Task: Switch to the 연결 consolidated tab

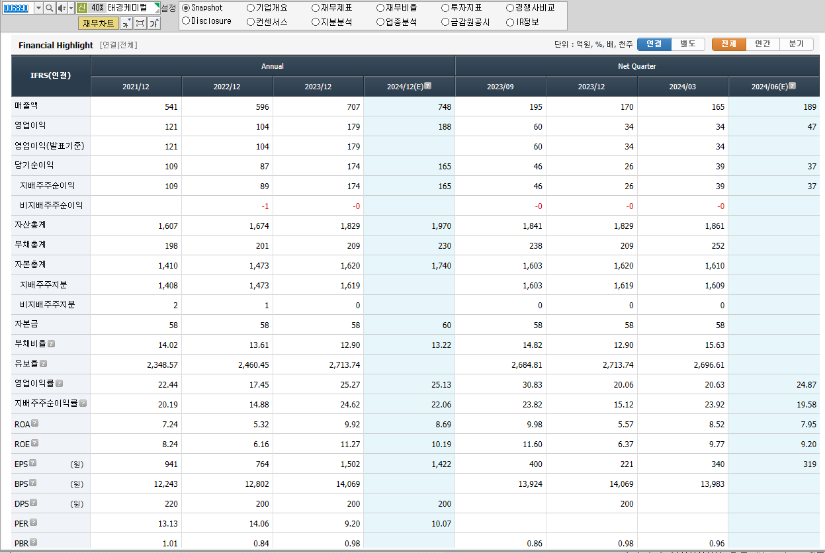Action: click(x=654, y=44)
